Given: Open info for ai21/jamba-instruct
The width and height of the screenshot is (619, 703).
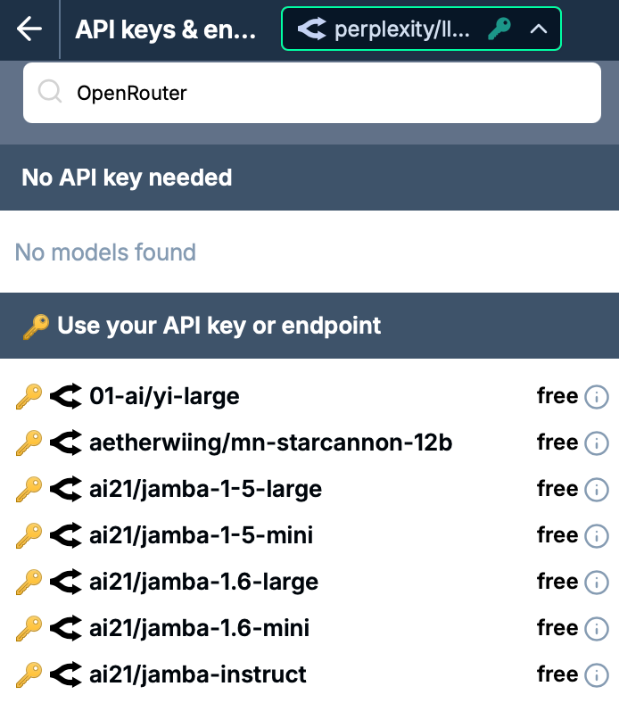Looking at the screenshot, I should pos(596,675).
